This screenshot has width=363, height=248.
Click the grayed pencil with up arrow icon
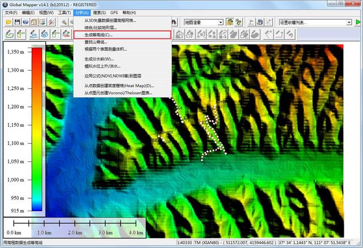[279, 35]
